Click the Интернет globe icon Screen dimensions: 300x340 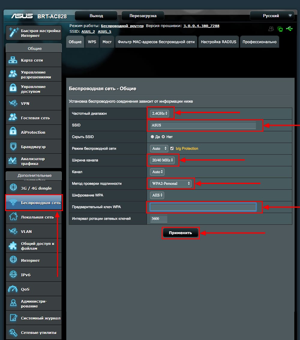tap(13, 260)
